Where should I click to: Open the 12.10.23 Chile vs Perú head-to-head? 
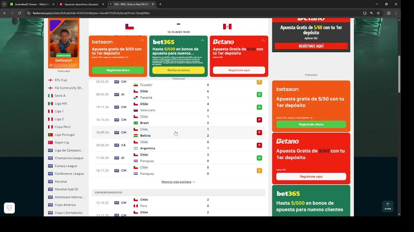178,203
